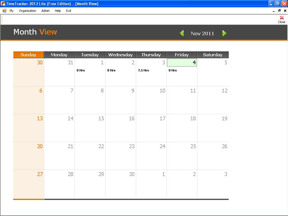Go to previous month with green left arrow

tap(181, 33)
